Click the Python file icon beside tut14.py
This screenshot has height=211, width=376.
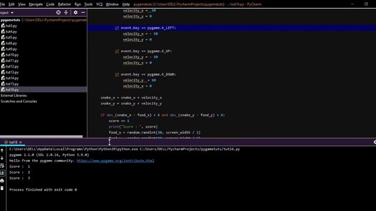click(3, 78)
